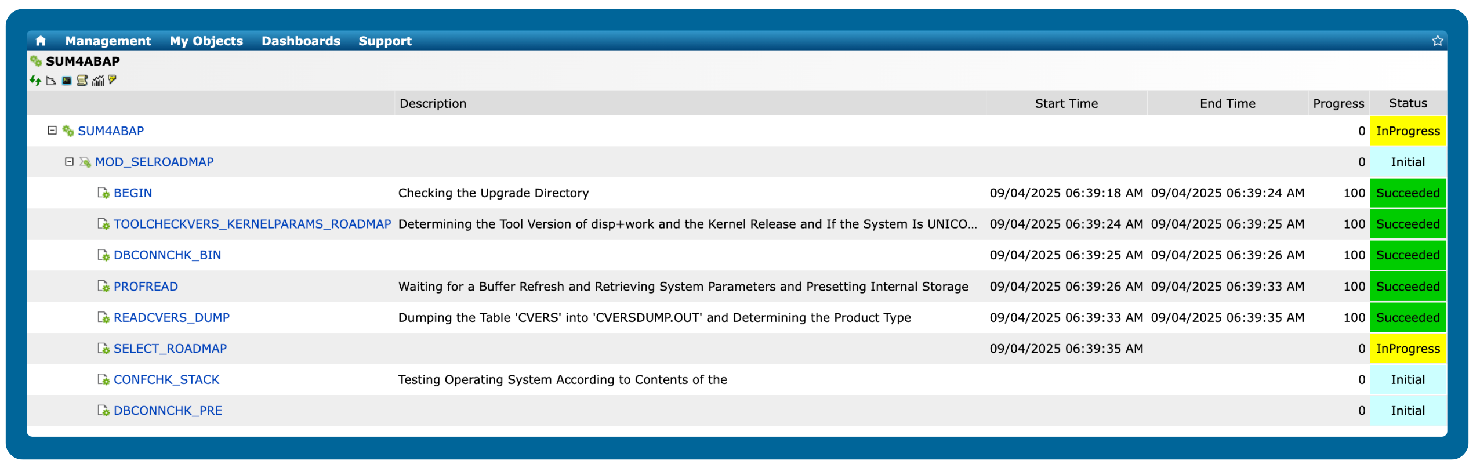Viewport: 1480px width, 471px height.
Task: Open the Support menu
Action: click(x=385, y=41)
